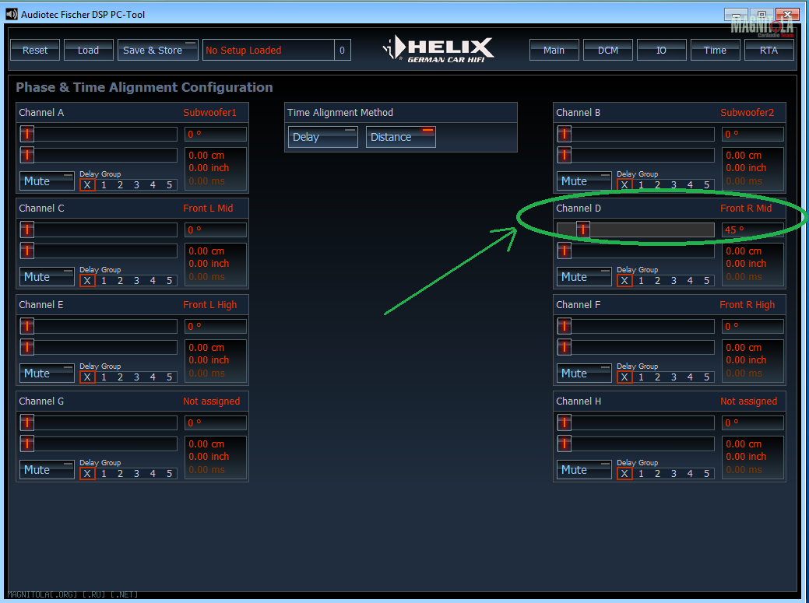The height and width of the screenshot is (603, 809).
Task: Click Load to open a setup
Action: coord(88,50)
